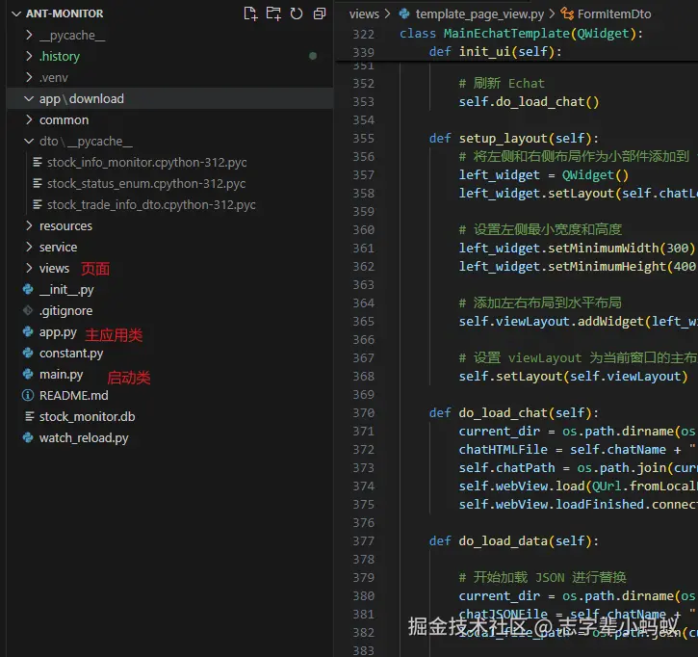Screen dimensions: 698x657
Task: Click the FormItemDto symbol icon in breadcrumb
Action: pos(566,14)
